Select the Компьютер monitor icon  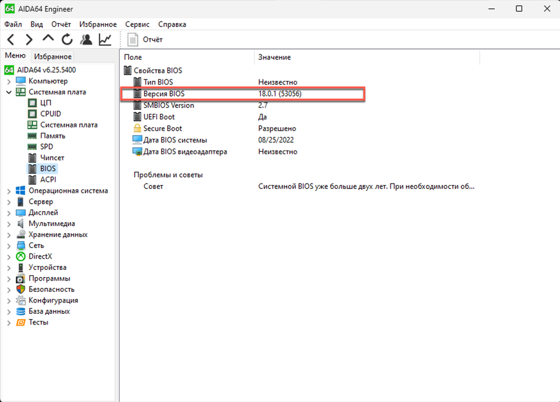(21, 81)
